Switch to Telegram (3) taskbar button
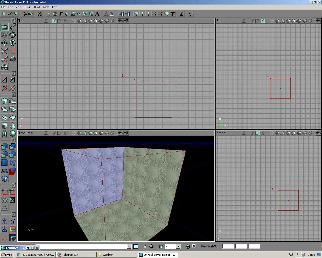Image resolution: width=322 pixels, height=258 pixels. click(76, 255)
